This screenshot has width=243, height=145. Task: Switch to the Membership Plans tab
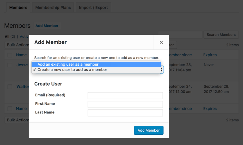click(53, 8)
